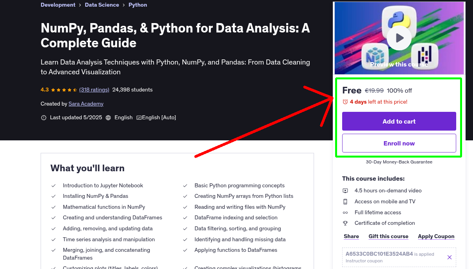Open Sara Academy instructor profile

[86, 104]
